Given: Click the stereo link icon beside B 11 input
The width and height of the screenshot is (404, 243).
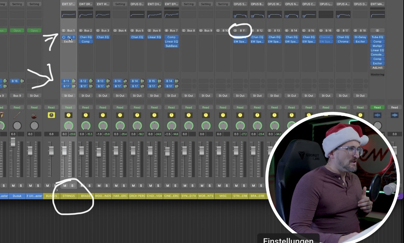Looking at the screenshot, I should (x=235, y=30).
